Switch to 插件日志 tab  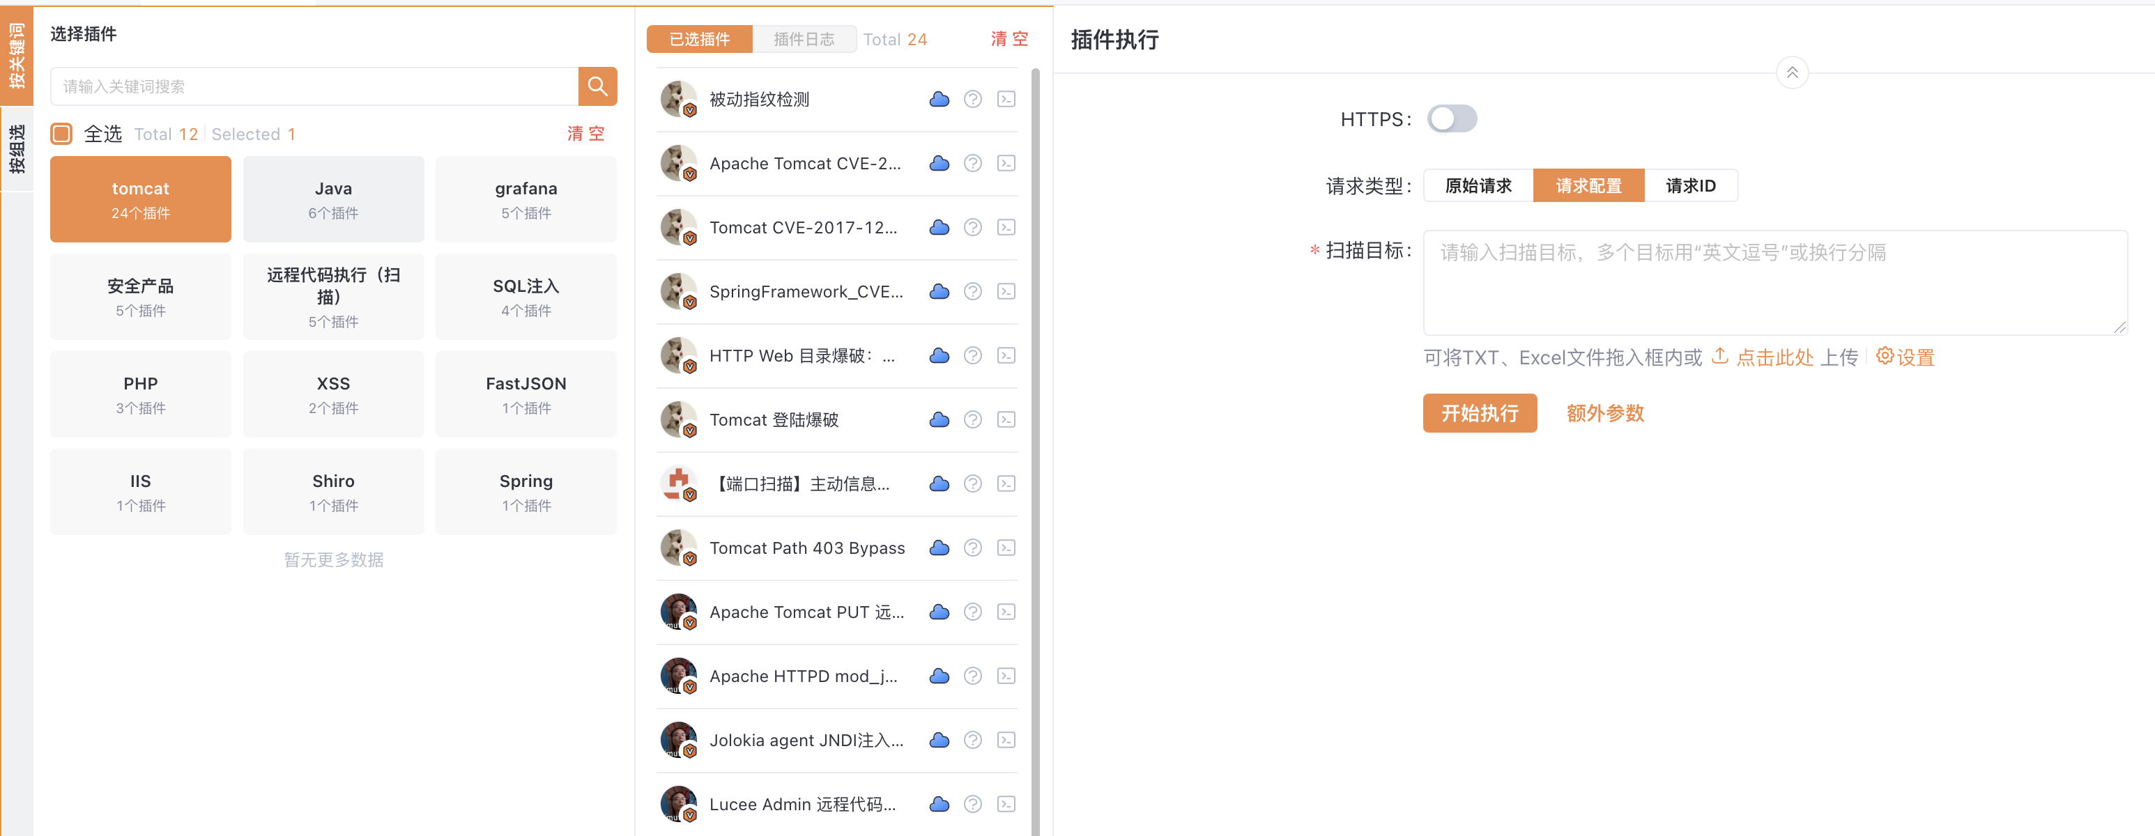[x=803, y=39]
